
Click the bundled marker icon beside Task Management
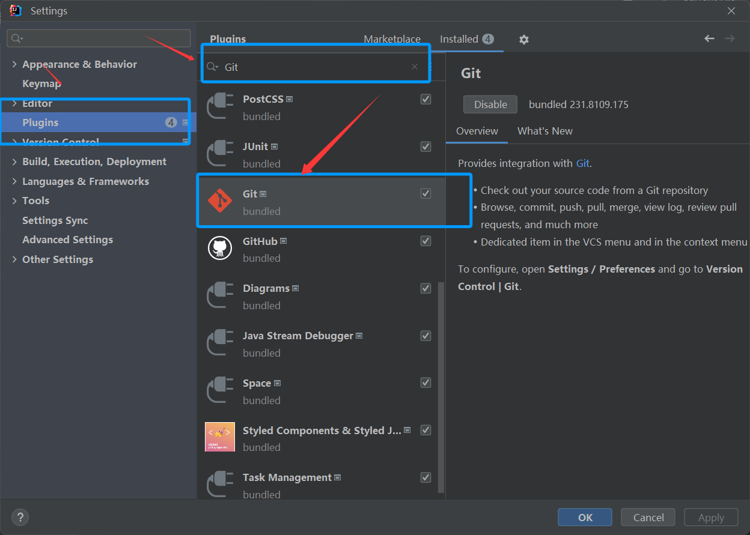click(338, 478)
